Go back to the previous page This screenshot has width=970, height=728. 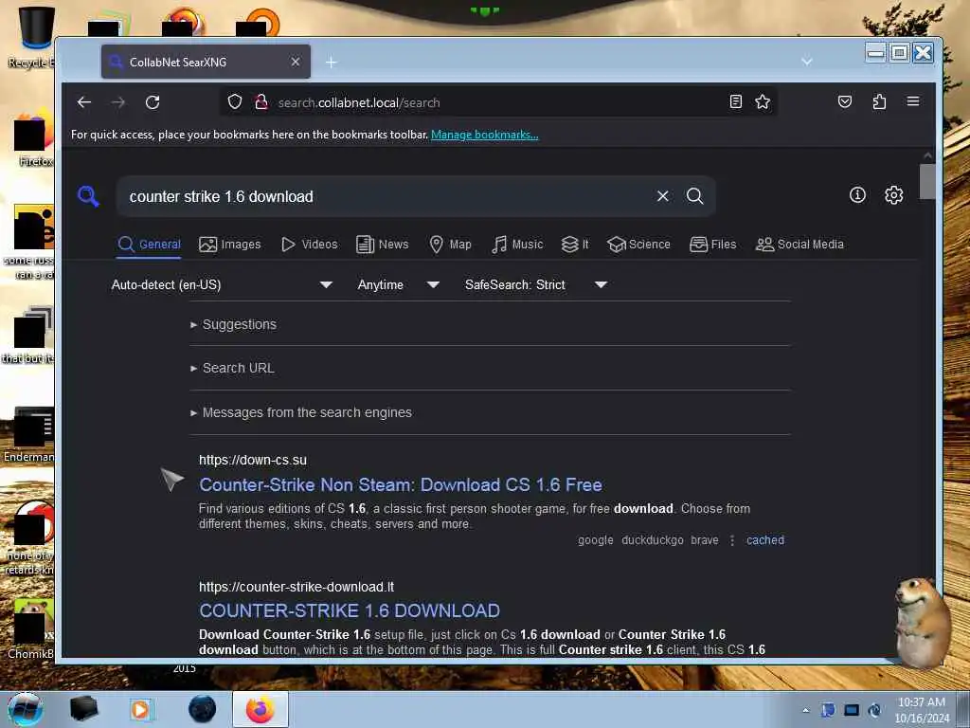point(84,102)
